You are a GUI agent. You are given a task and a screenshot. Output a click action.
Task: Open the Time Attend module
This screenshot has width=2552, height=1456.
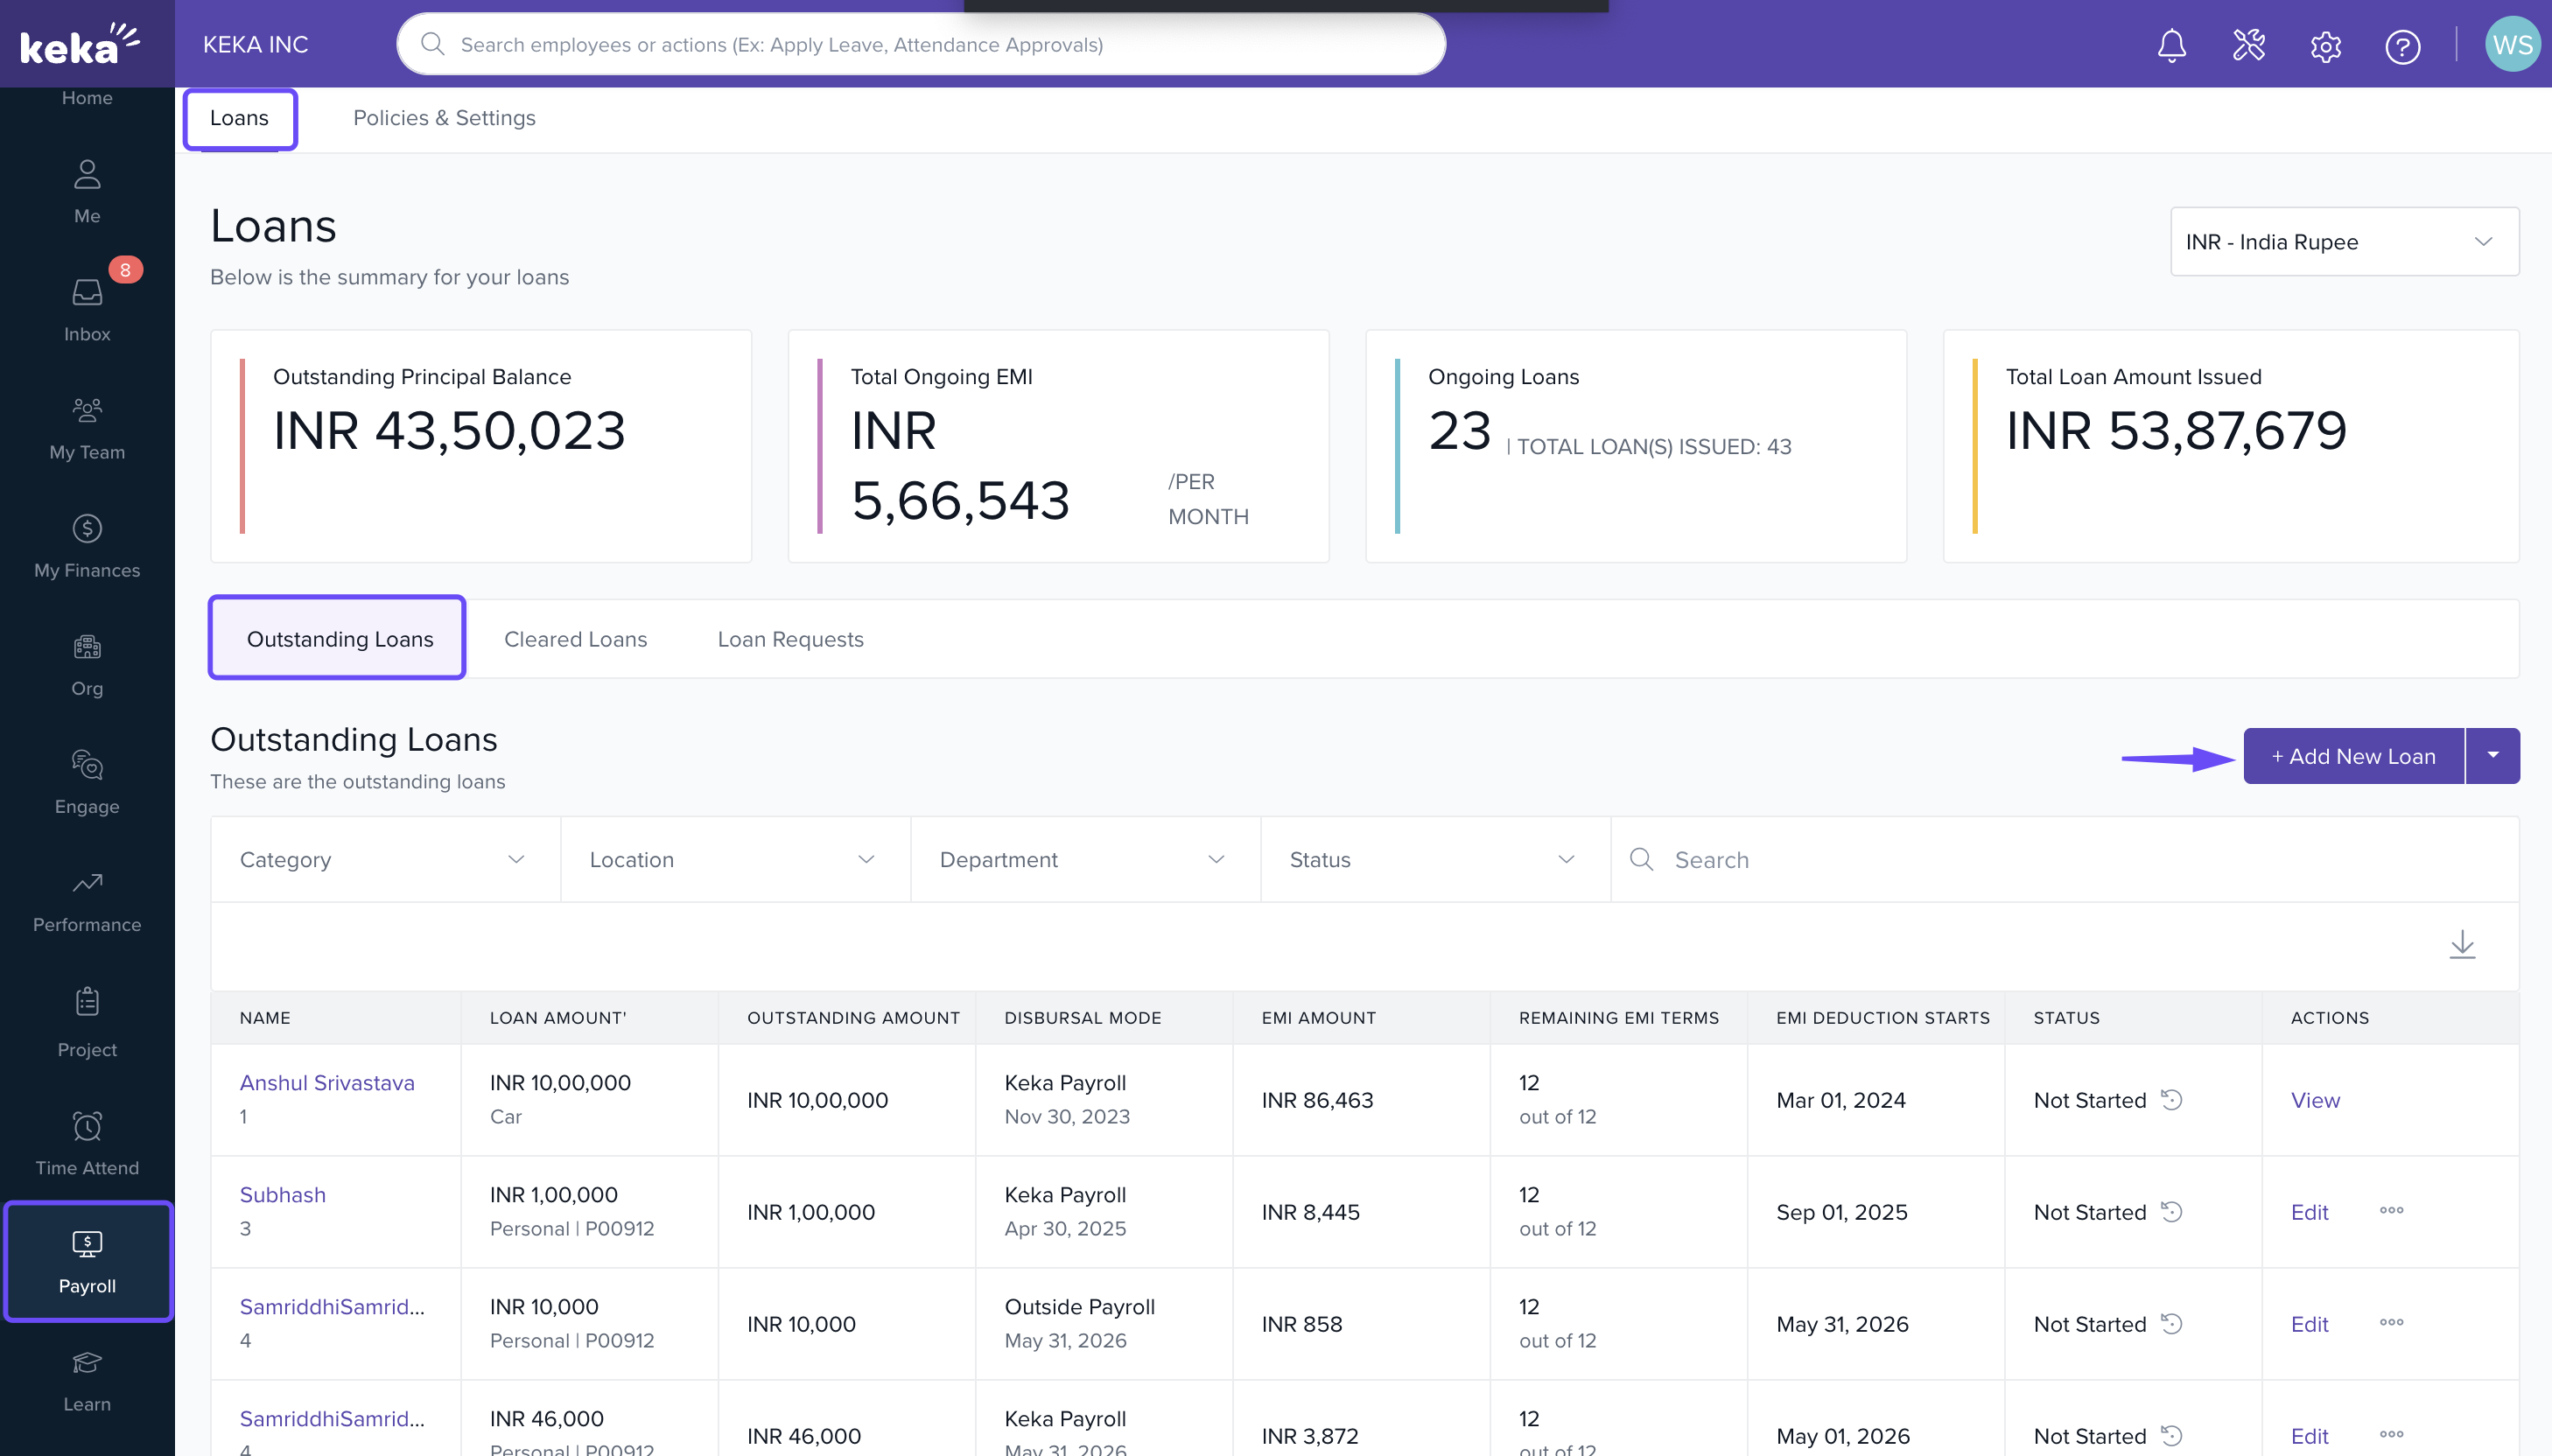87,1143
